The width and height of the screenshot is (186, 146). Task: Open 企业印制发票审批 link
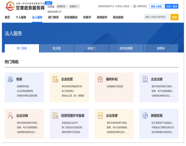pyautogui.click(x=25, y=91)
